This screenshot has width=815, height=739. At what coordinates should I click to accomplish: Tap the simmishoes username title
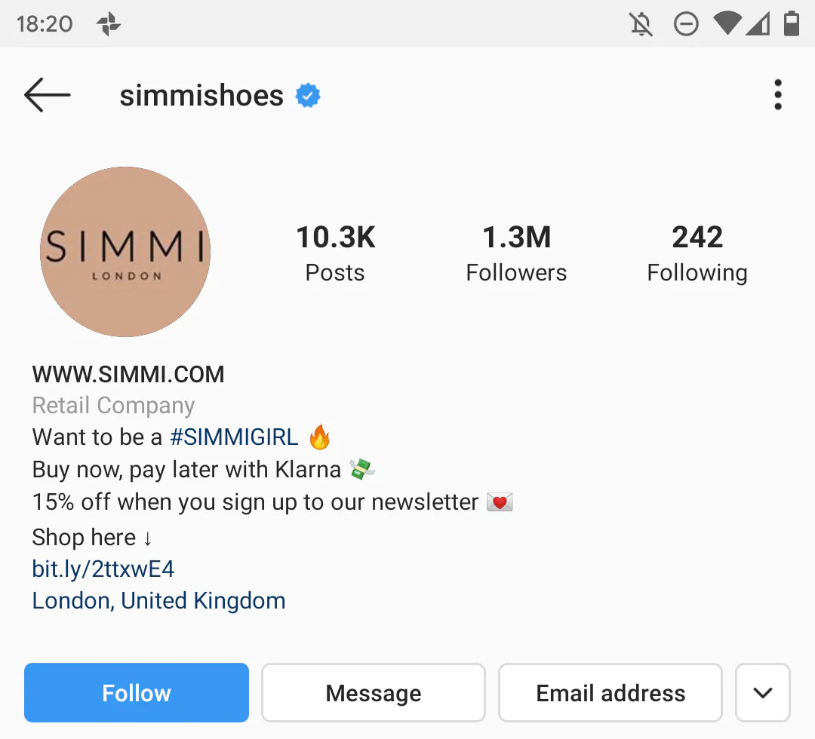[201, 96]
